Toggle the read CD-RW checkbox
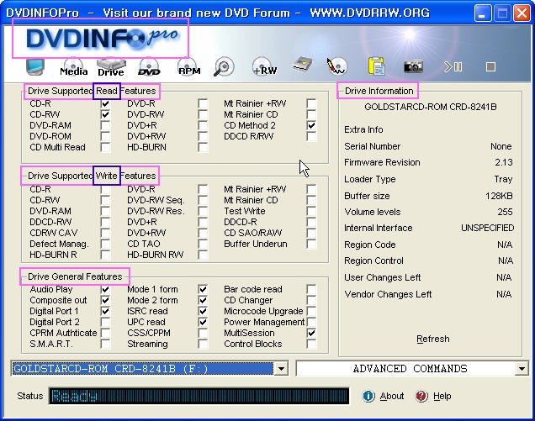 pyautogui.click(x=105, y=114)
